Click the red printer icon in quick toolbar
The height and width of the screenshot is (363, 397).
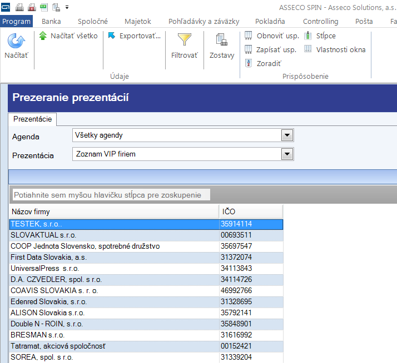click(x=32, y=7)
